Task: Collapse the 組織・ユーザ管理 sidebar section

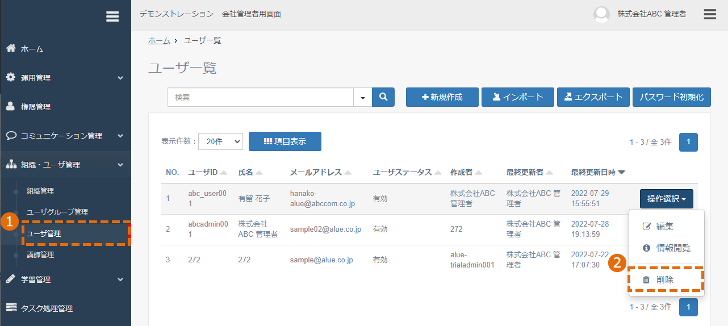Action: pos(120,165)
